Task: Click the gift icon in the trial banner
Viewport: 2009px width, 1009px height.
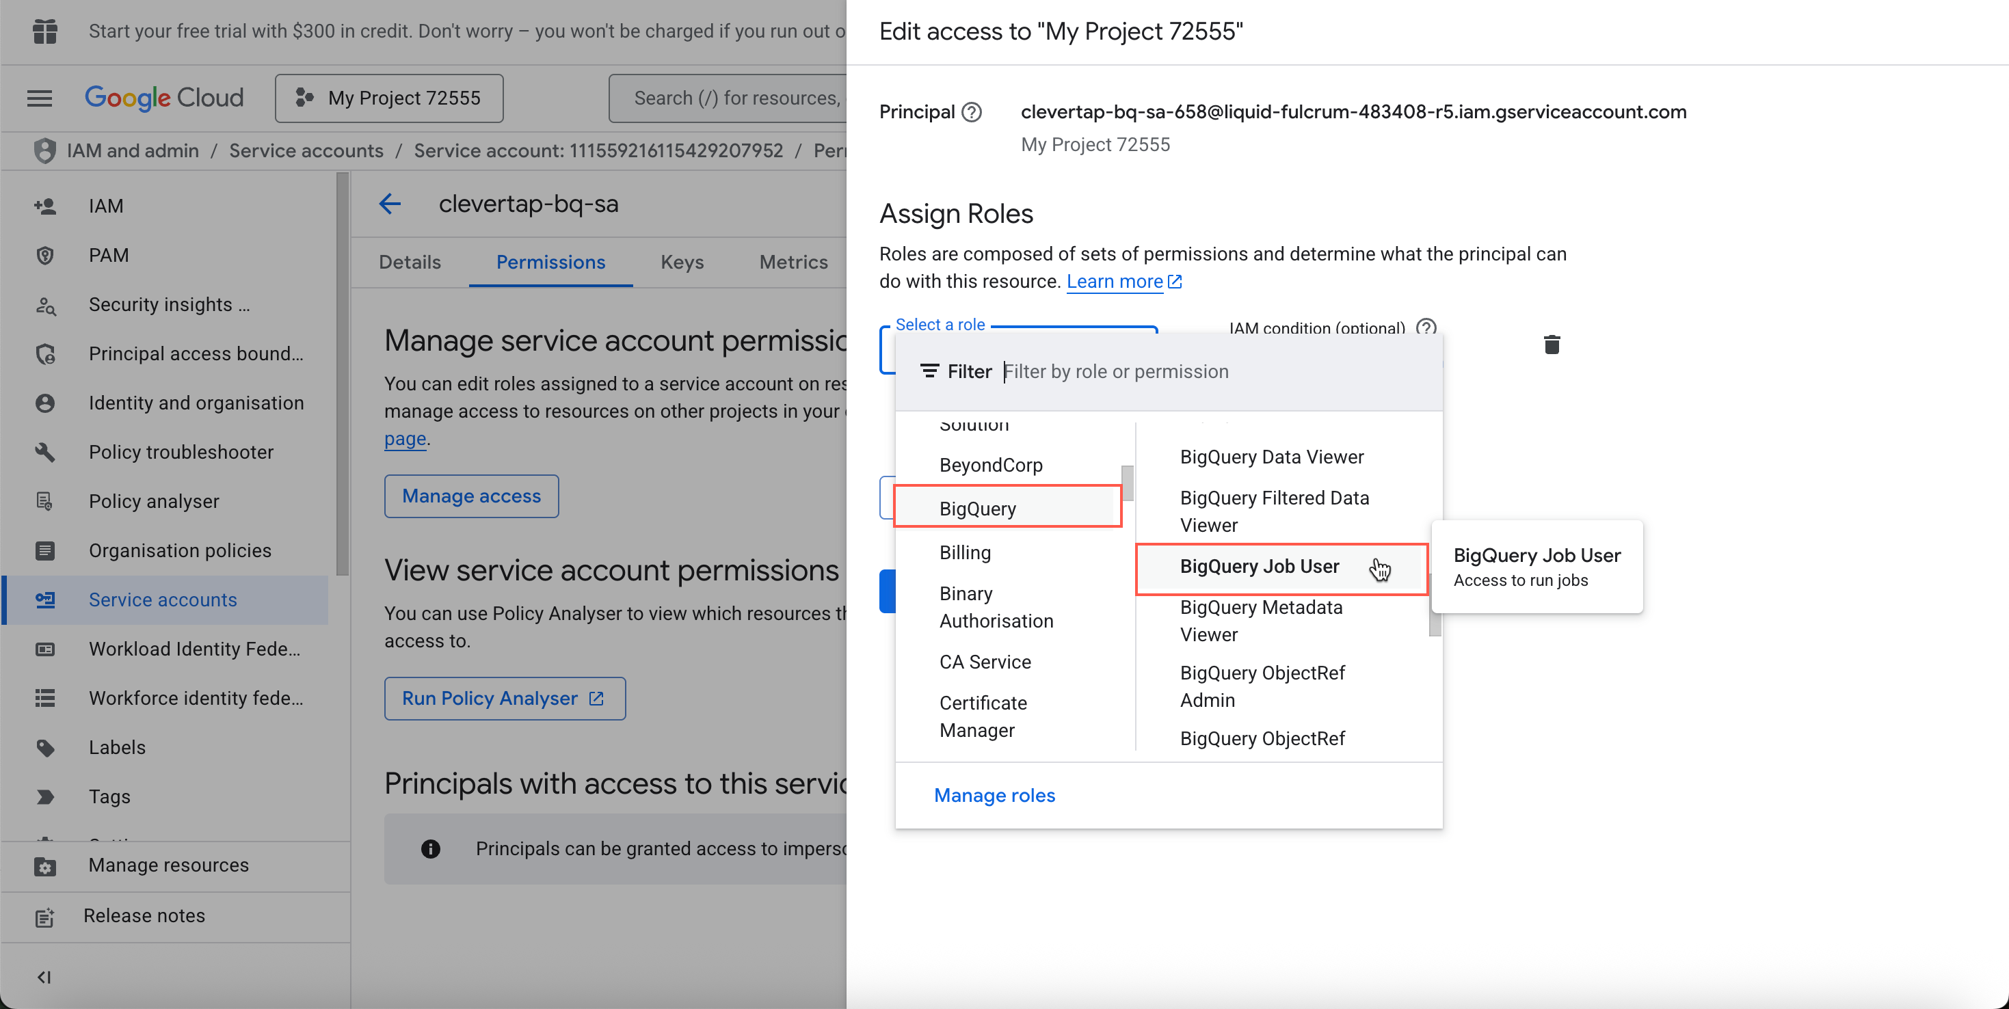Action: pyautogui.click(x=45, y=31)
